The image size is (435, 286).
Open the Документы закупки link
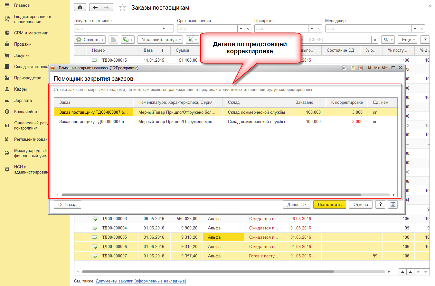[x=141, y=281]
